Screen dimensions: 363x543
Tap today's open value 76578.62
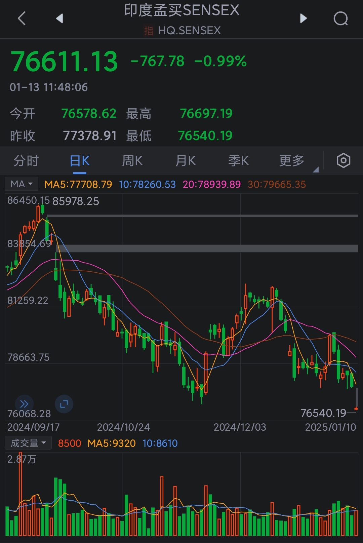tap(89, 114)
